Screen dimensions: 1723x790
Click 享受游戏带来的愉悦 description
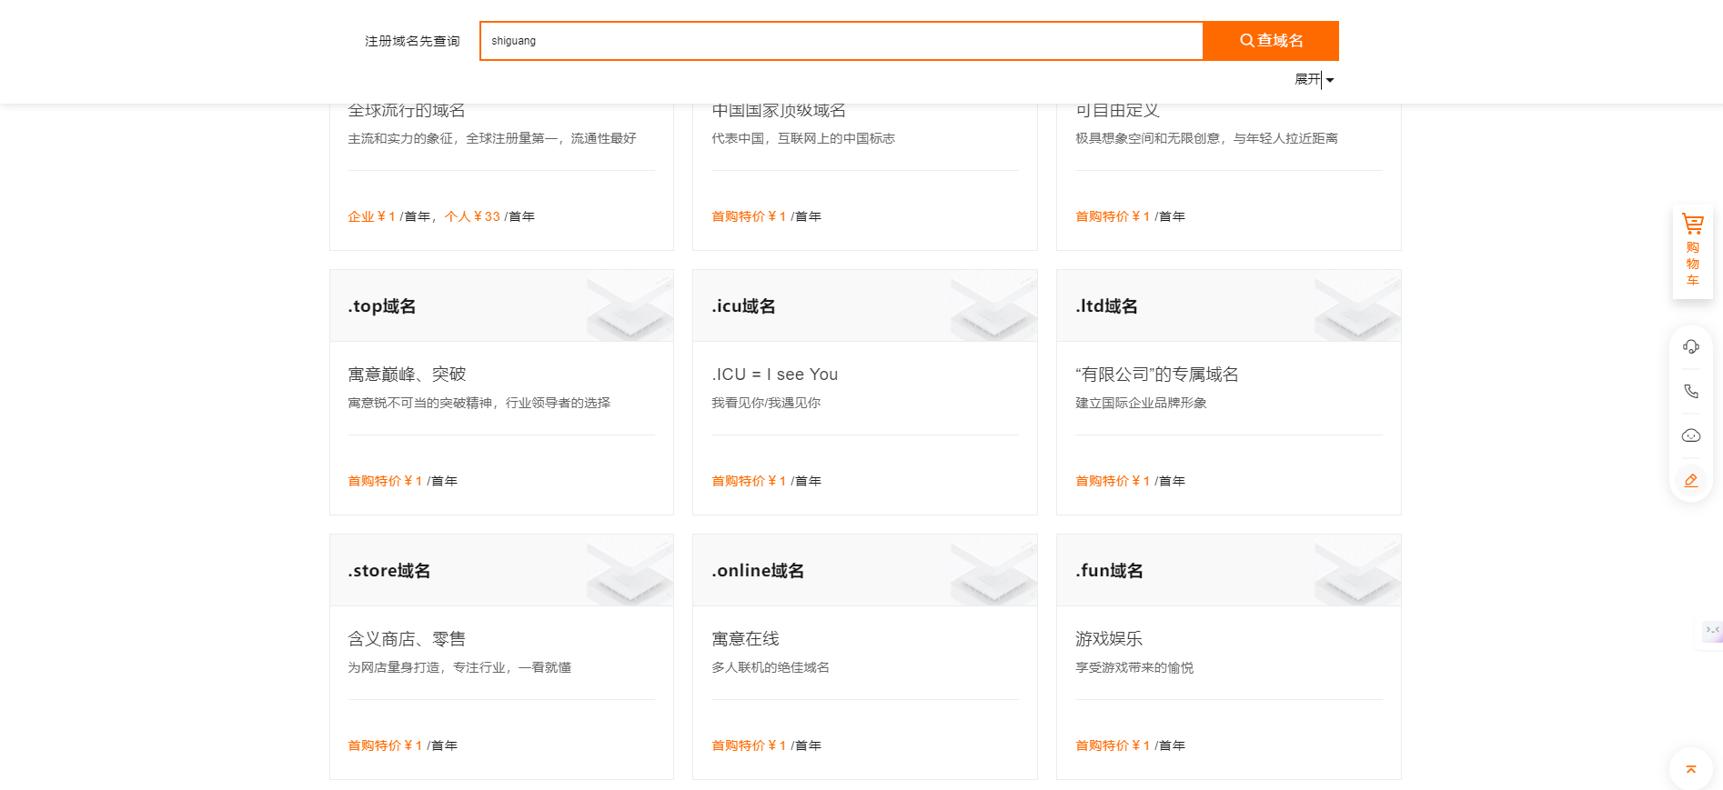coord(1134,667)
